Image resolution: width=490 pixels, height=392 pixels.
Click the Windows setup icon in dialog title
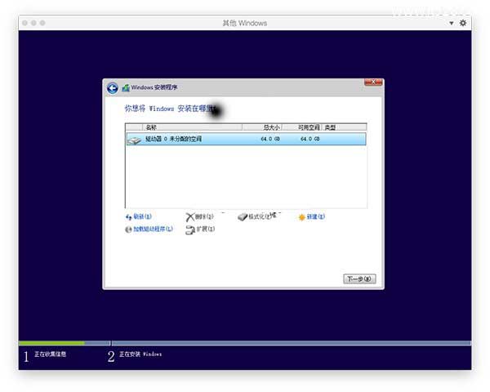click(126, 88)
